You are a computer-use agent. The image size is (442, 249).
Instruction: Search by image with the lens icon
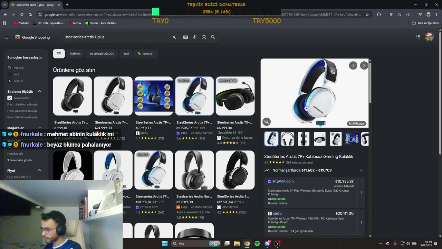click(x=204, y=37)
